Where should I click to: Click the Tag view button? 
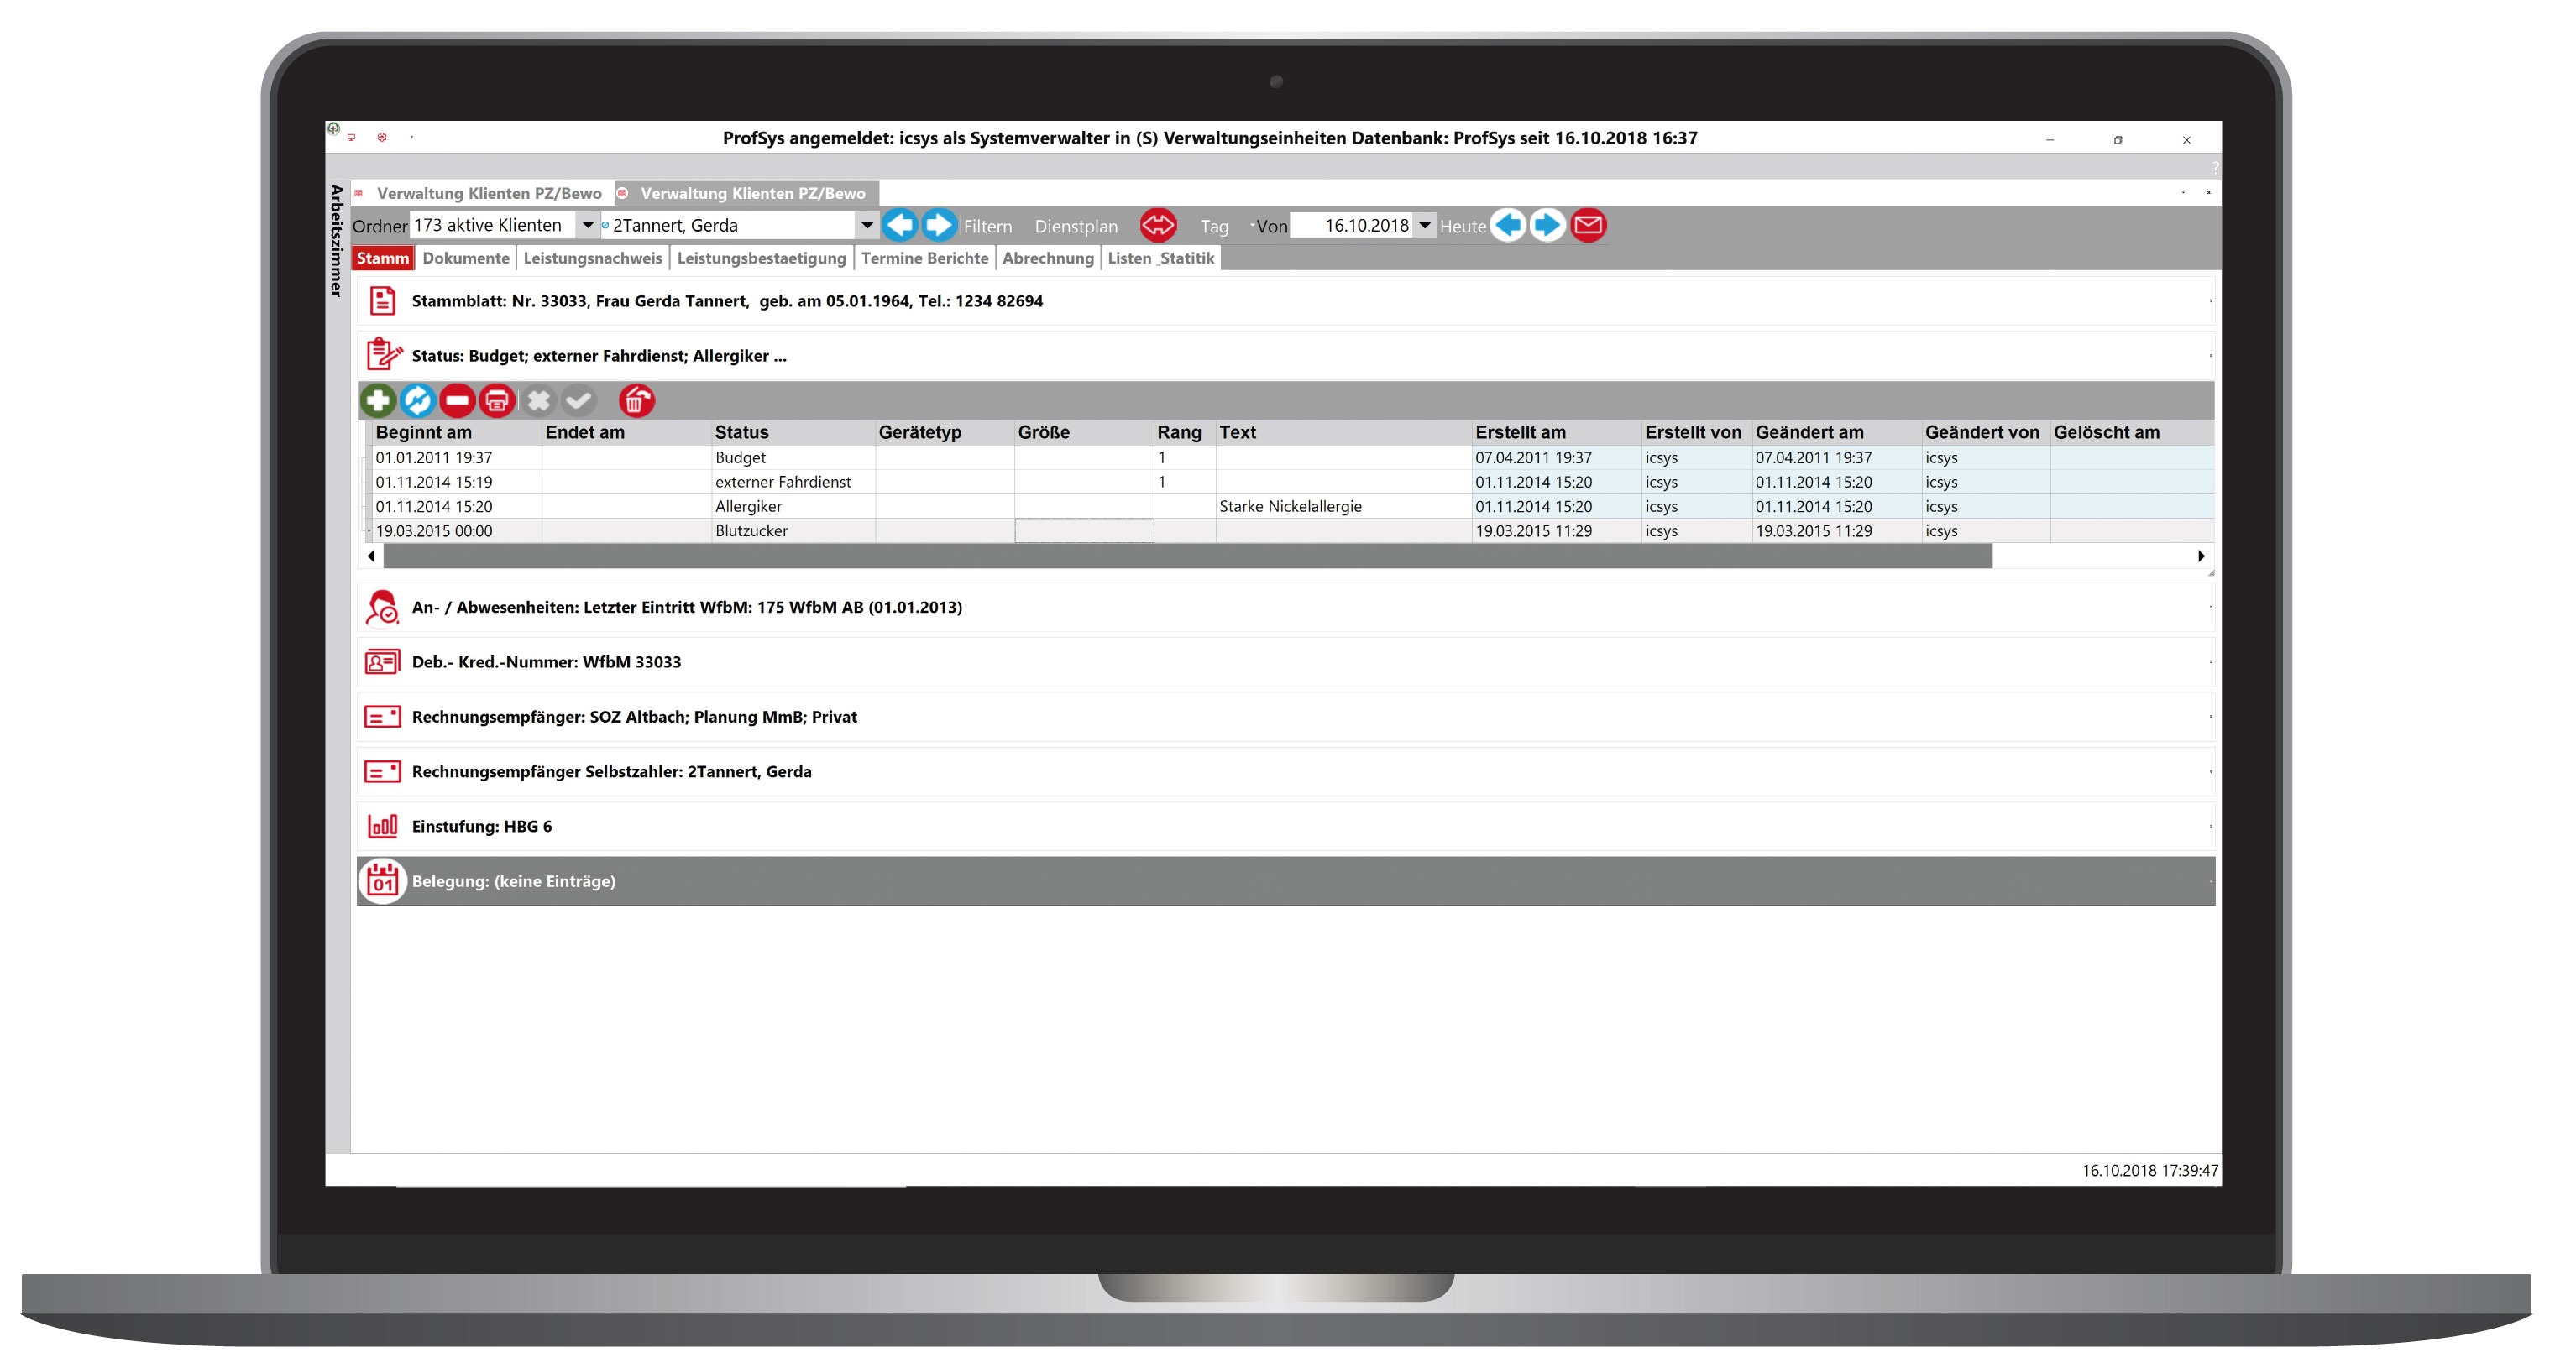(1214, 227)
